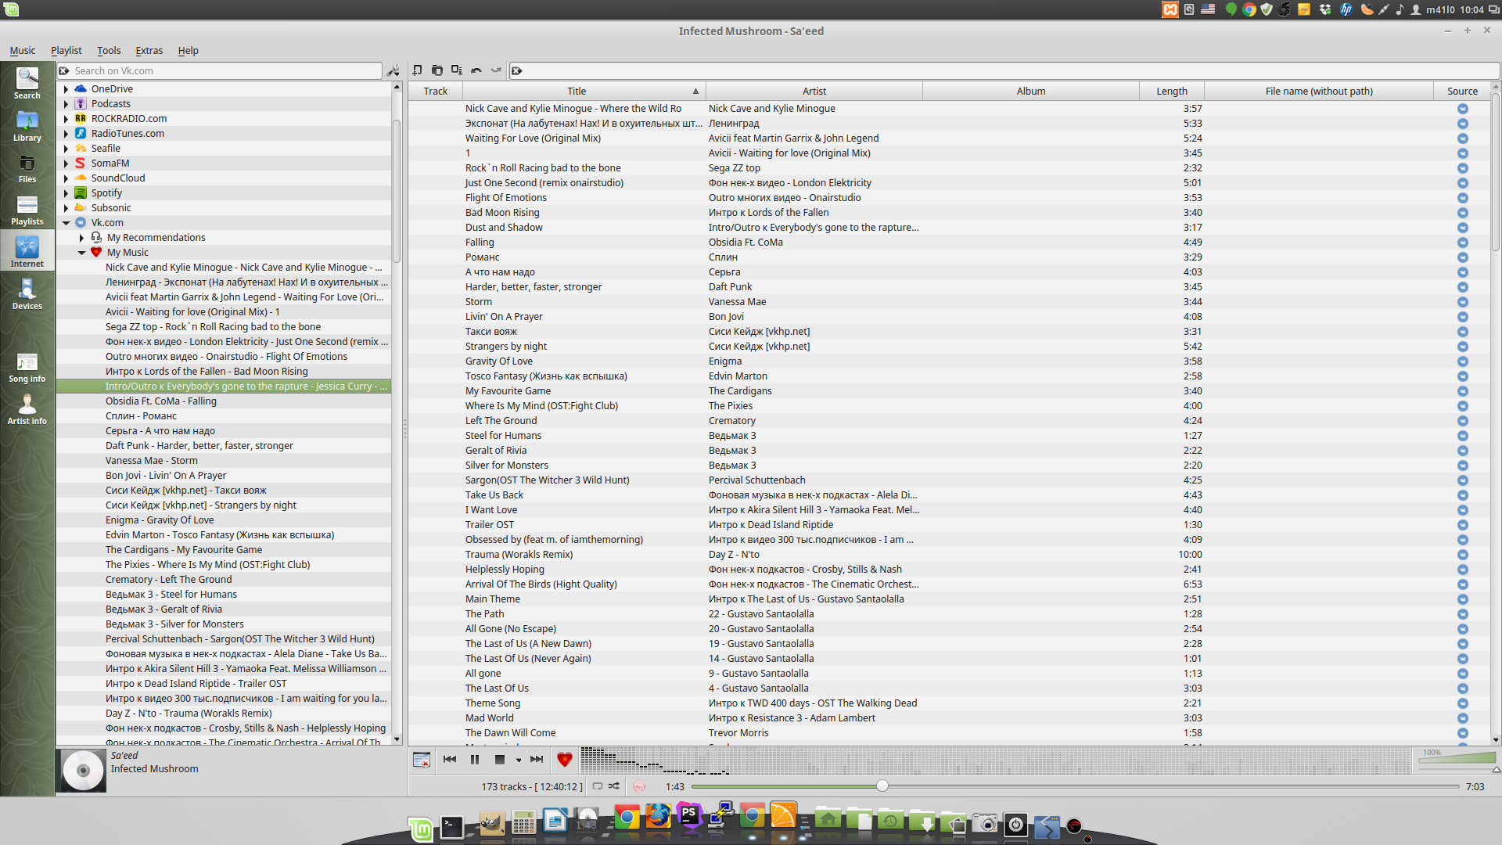This screenshot has width=1502, height=845.
Task: Pause the current track
Action: click(x=475, y=759)
